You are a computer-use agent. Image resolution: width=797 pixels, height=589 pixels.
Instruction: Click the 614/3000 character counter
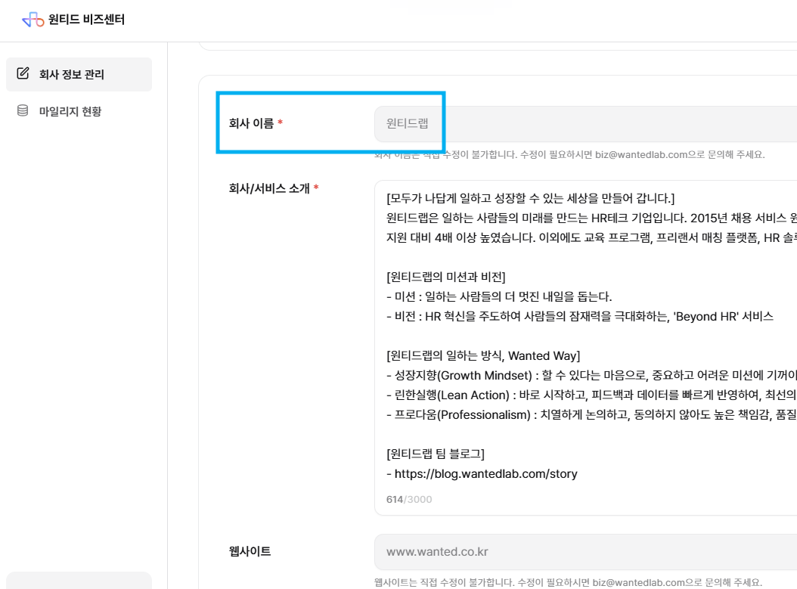[409, 500]
